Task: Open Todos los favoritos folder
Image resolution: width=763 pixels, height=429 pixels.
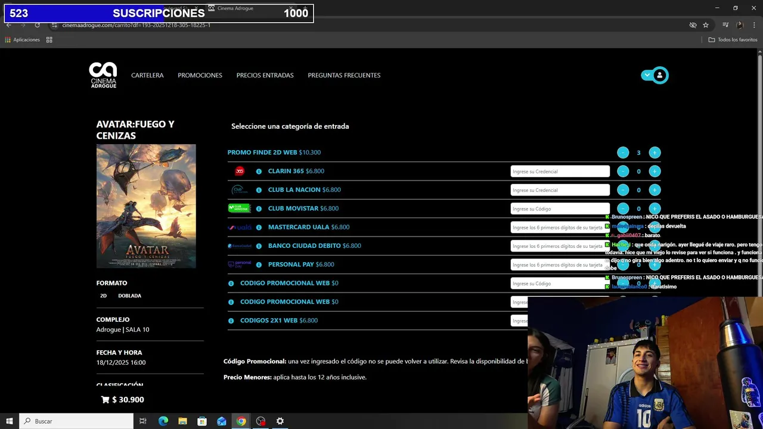Action: (733, 40)
